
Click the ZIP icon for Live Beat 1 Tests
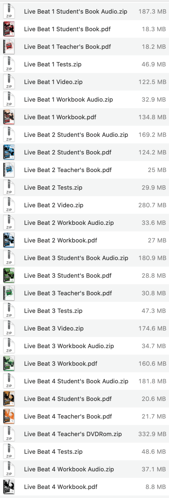9,64
